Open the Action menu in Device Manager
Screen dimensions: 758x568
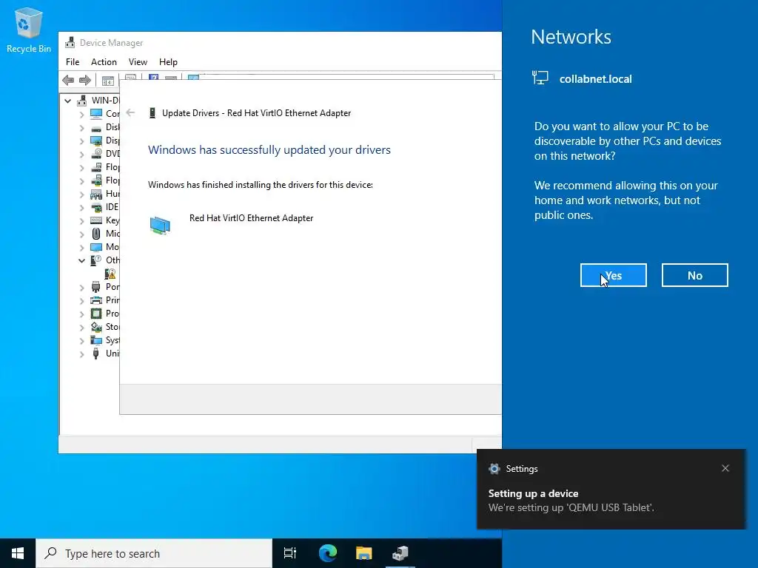pyautogui.click(x=104, y=62)
